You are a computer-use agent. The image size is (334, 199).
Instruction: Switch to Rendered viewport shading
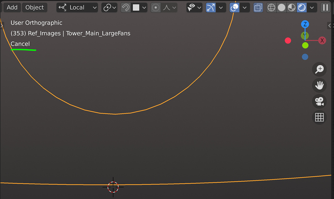302,8
